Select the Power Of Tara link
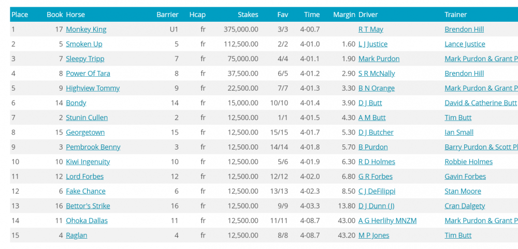Screen dimensions: 518x249 [x=88, y=74]
